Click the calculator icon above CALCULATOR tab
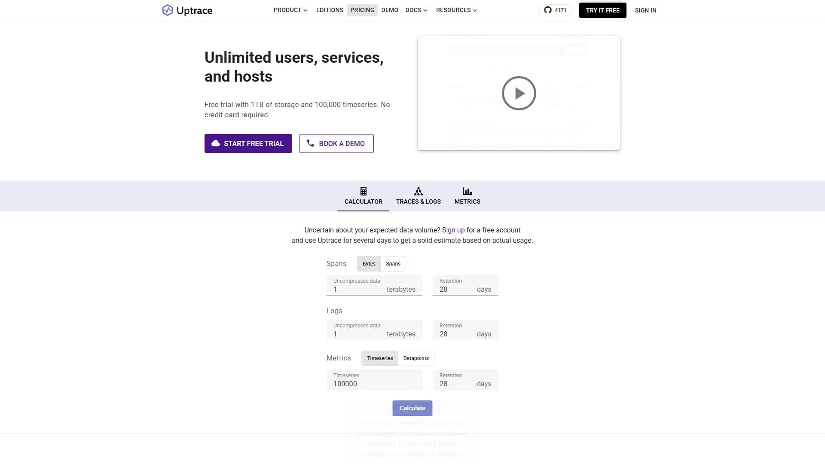 [x=363, y=191]
